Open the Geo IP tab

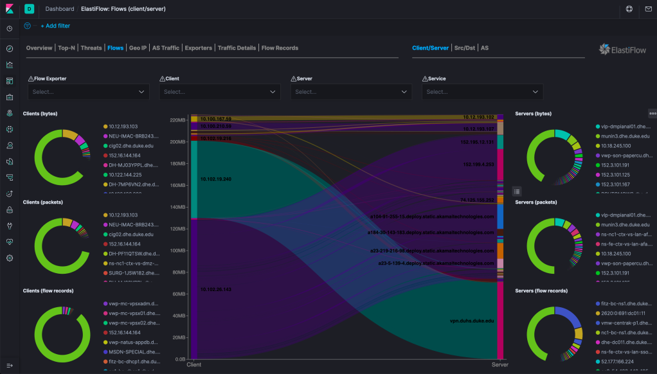pos(138,48)
